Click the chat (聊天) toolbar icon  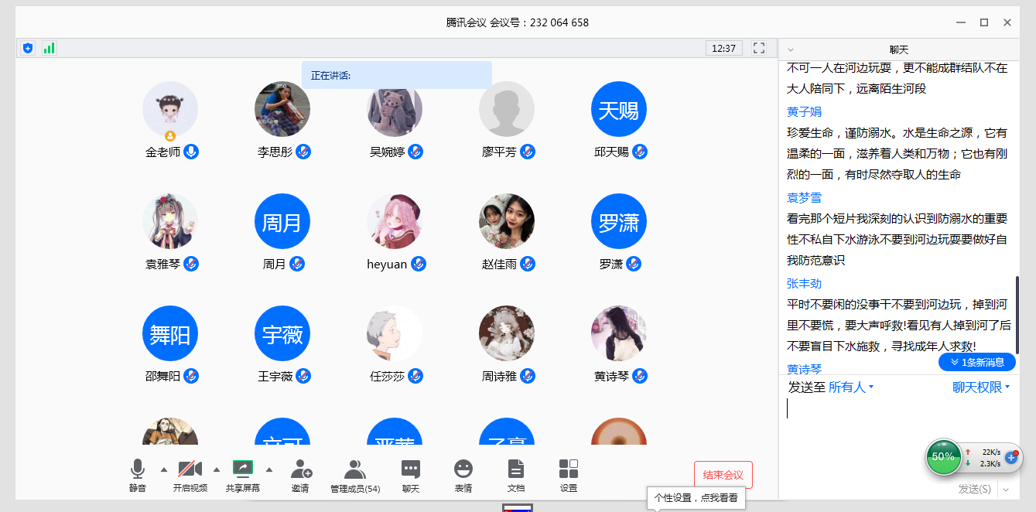coord(411,469)
